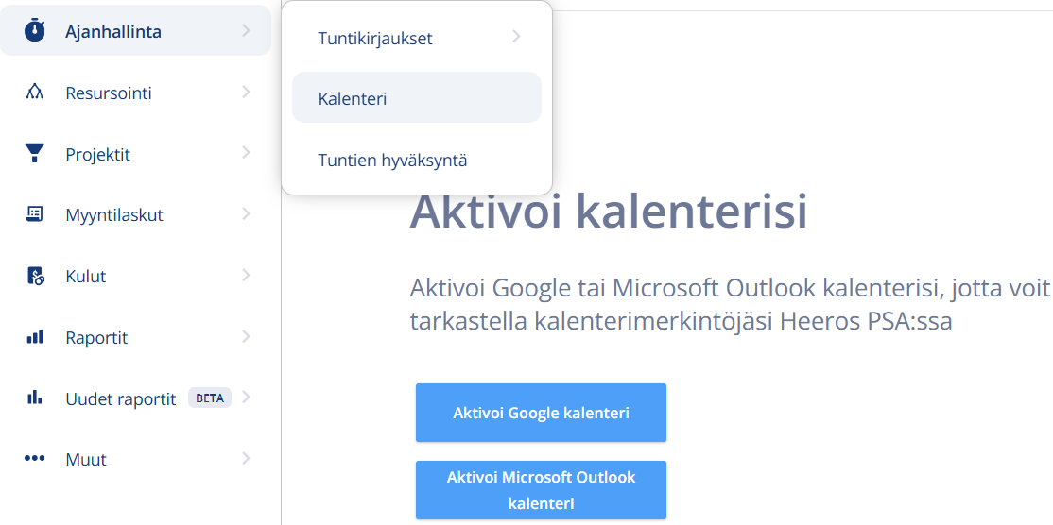
Task: Open the Uudet raportit sidebar label
Action: pos(120,399)
